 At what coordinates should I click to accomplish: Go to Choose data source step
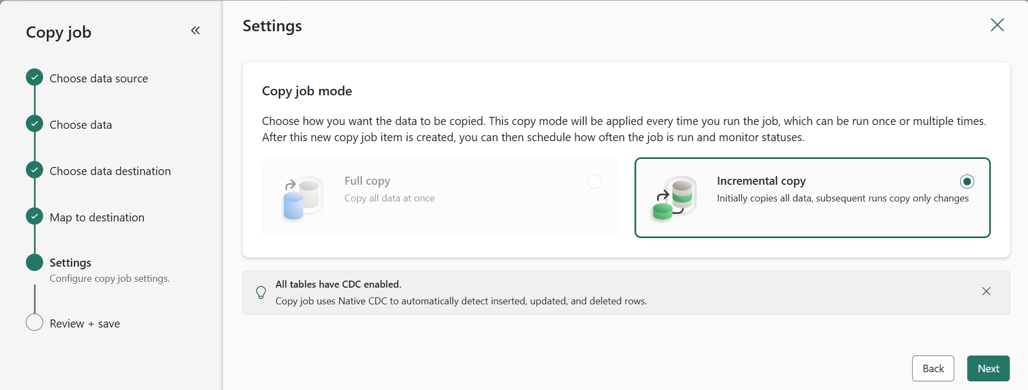99,79
